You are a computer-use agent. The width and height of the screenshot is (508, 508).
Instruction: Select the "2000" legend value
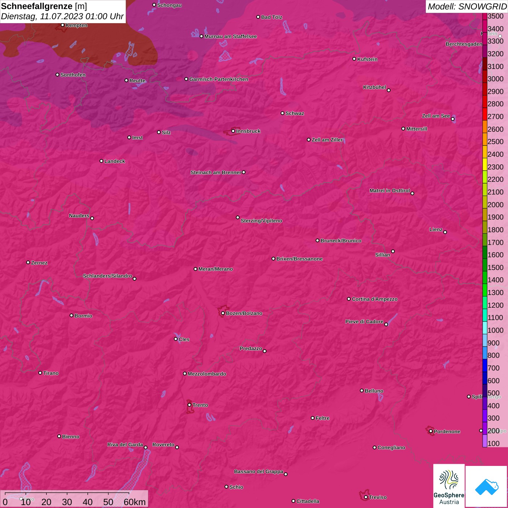point(496,205)
